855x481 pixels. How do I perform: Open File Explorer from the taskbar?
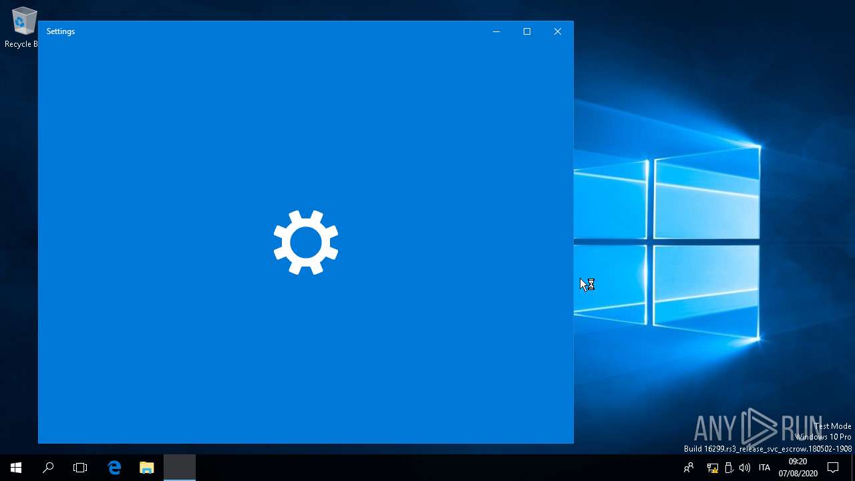147,468
